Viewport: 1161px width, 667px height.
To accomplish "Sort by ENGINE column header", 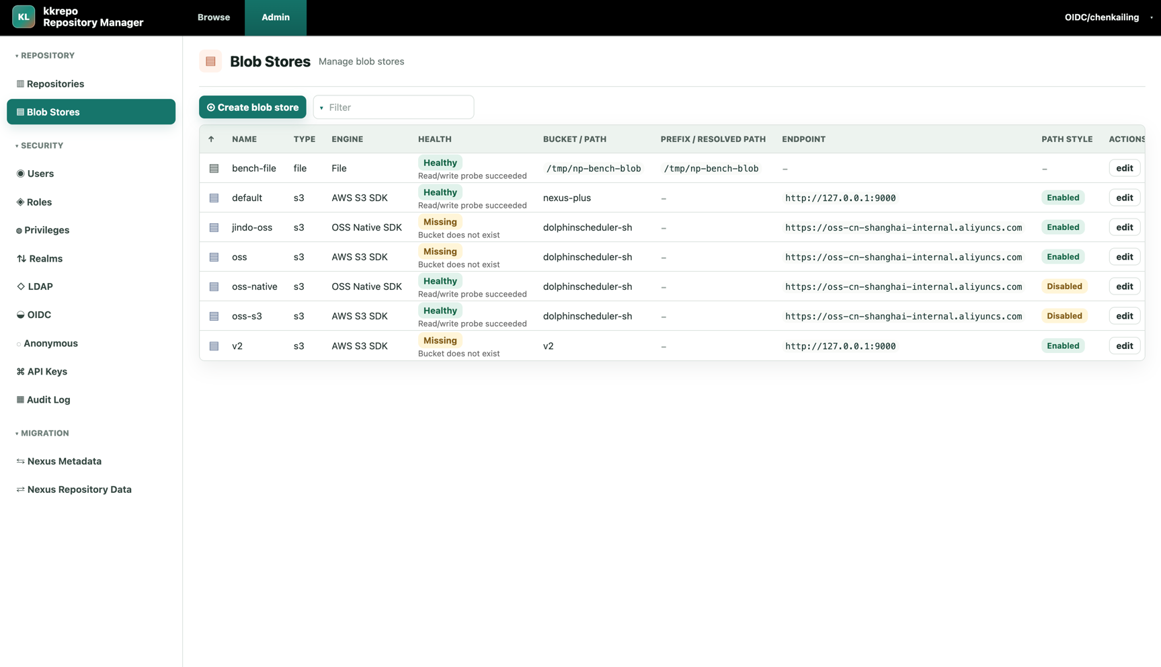I will [347, 139].
